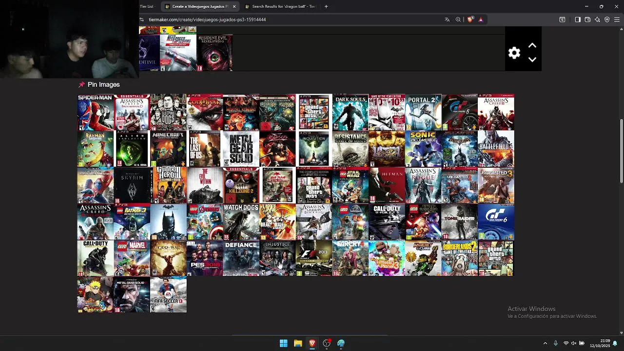Screen dimensions: 624x351
Task: Switch to the dragon ball search results tab
Action: 280,6
